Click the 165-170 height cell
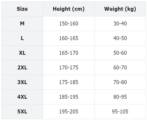The image size is (147, 120). tap(69, 53)
